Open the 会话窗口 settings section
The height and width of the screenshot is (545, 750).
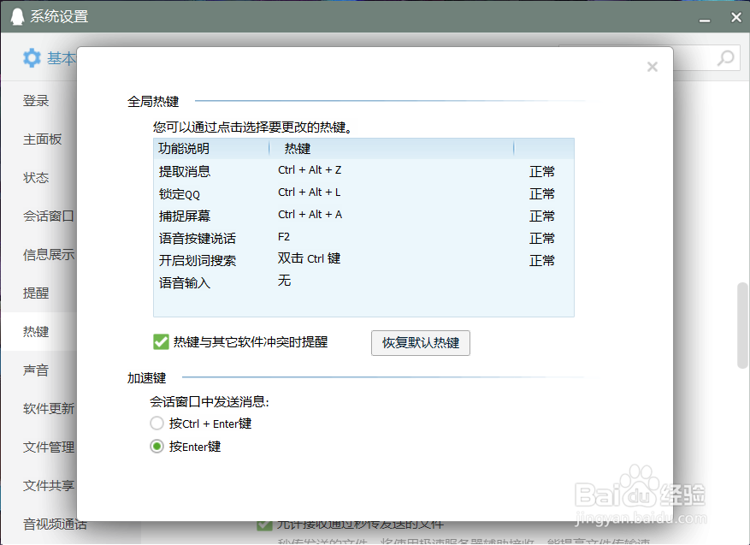pyautogui.click(x=48, y=216)
